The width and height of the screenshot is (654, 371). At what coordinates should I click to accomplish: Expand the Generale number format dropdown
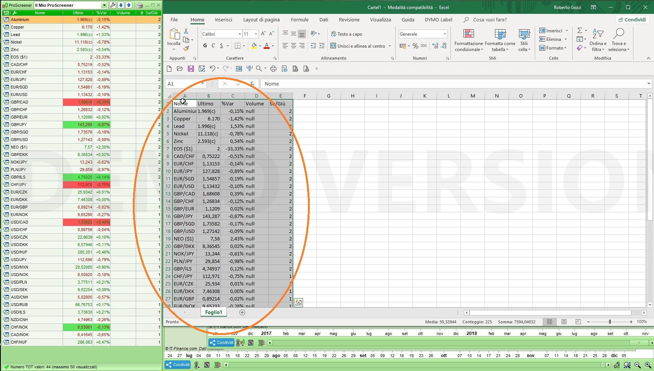pyautogui.click(x=445, y=34)
